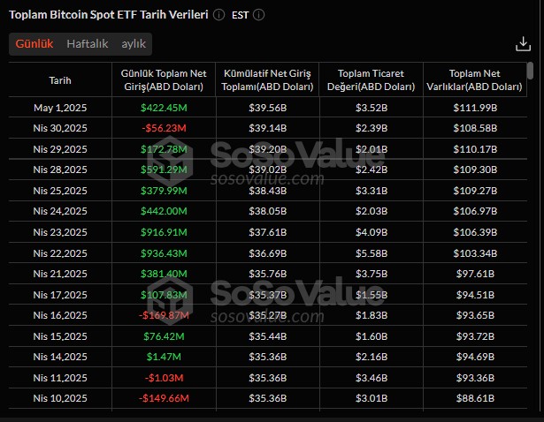Click the $916.91M inflow value

pos(164,232)
